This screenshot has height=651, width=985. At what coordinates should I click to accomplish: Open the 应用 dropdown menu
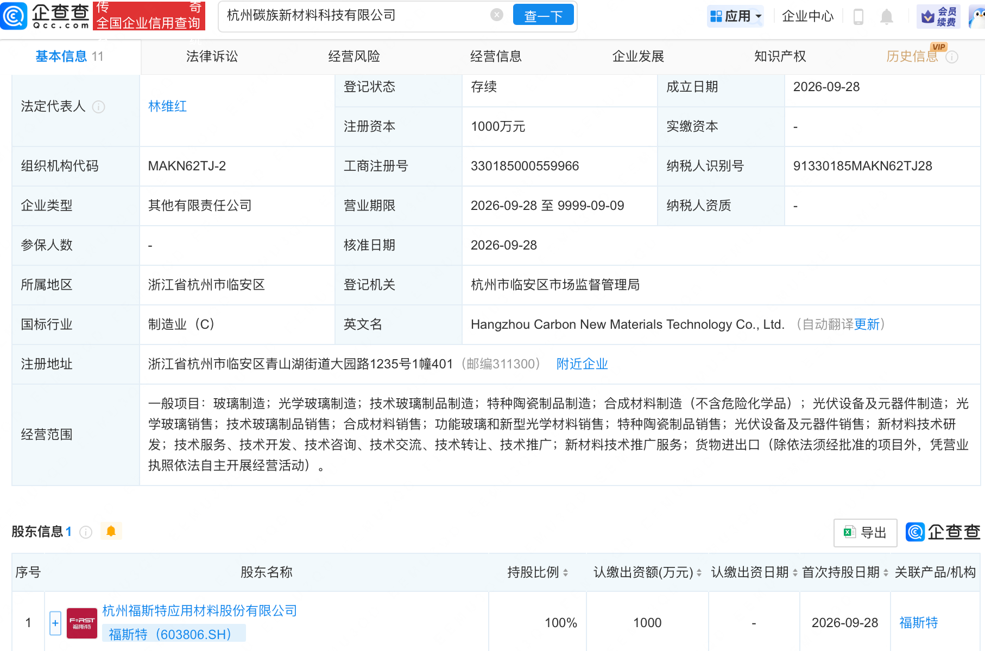pyautogui.click(x=736, y=17)
